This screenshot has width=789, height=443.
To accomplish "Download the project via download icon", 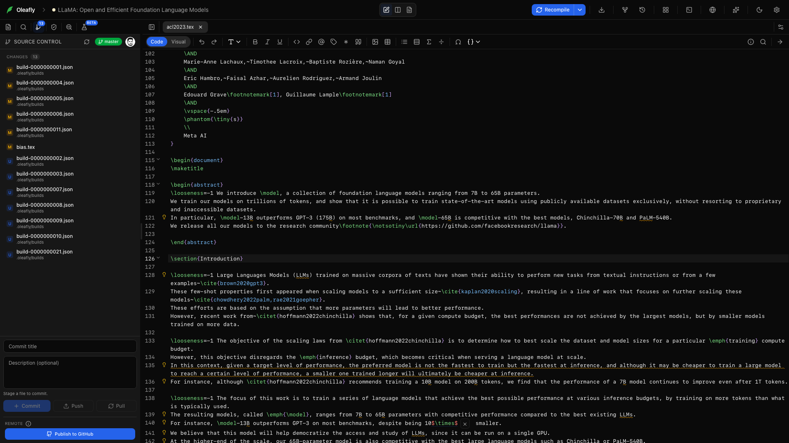I will [x=602, y=10].
